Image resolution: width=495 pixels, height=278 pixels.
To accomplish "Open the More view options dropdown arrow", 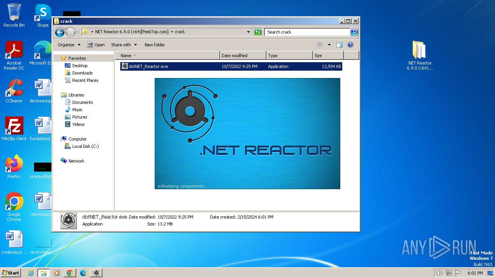I will tap(329, 45).
